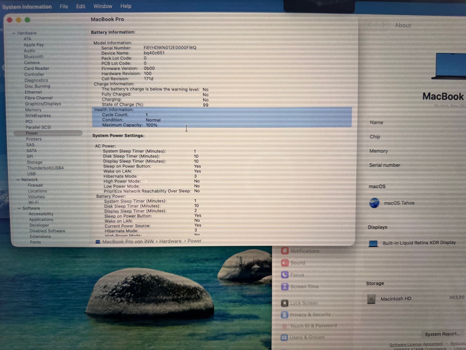Open the Screen Time hourglass icon
466x350 pixels.
(285, 286)
